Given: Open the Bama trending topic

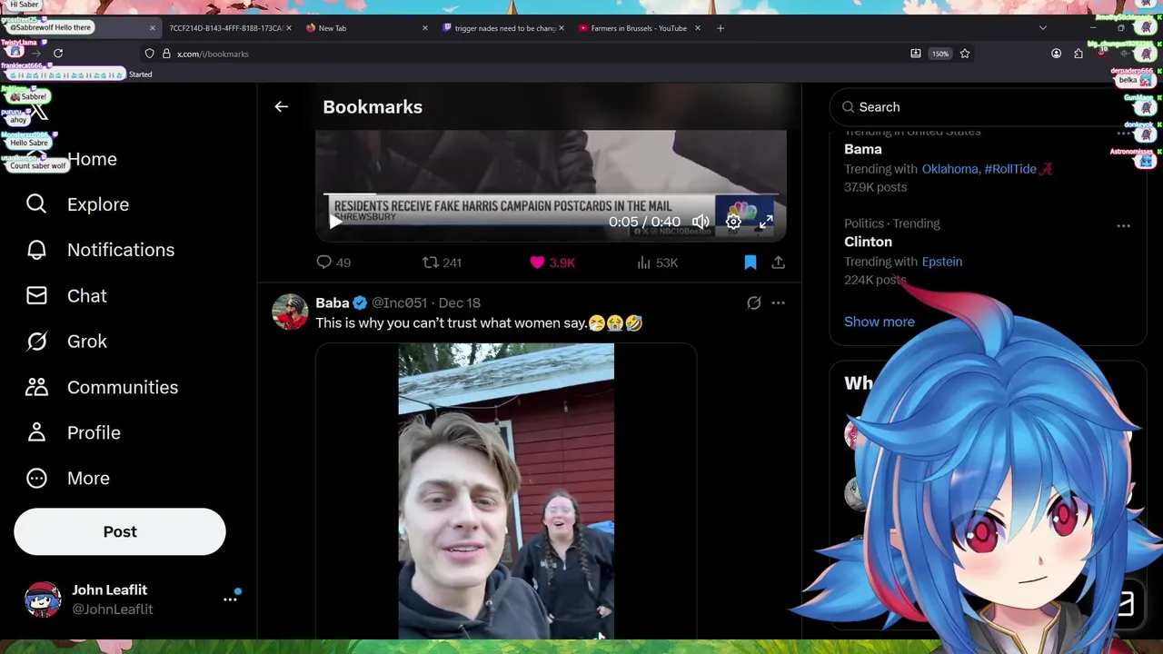Looking at the screenshot, I should coord(863,149).
